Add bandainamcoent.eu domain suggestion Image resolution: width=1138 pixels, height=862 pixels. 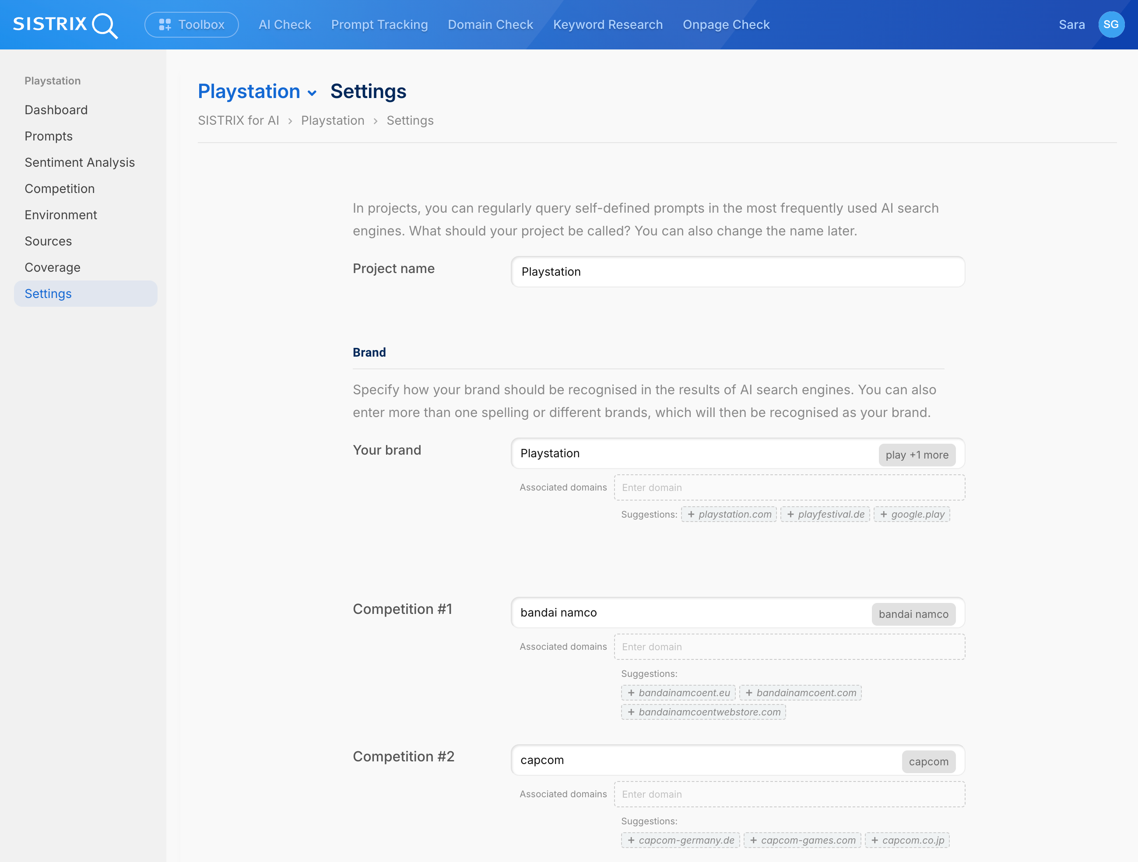pyautogui.click(x=678, y=692)
